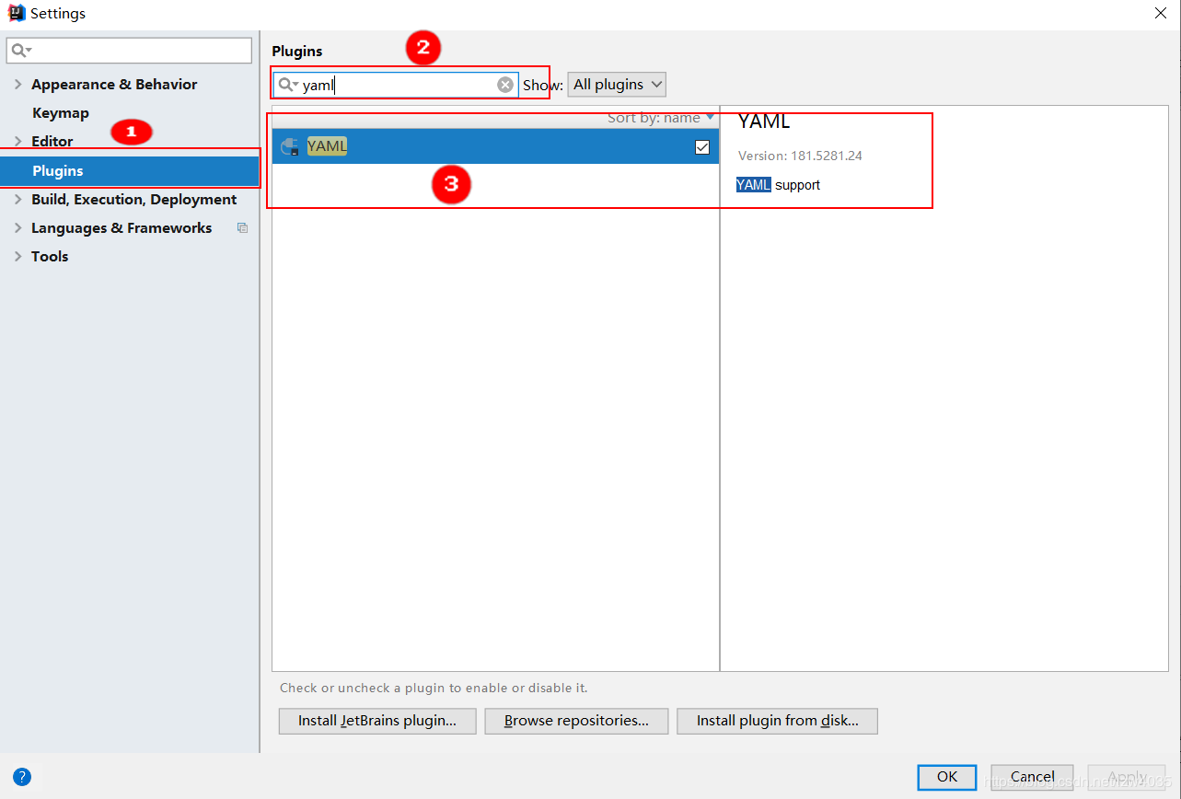Screen dimensions: 1181x799
Task: Open Build, Execution, Deployment settings
Action: click(x=133, y=200)
